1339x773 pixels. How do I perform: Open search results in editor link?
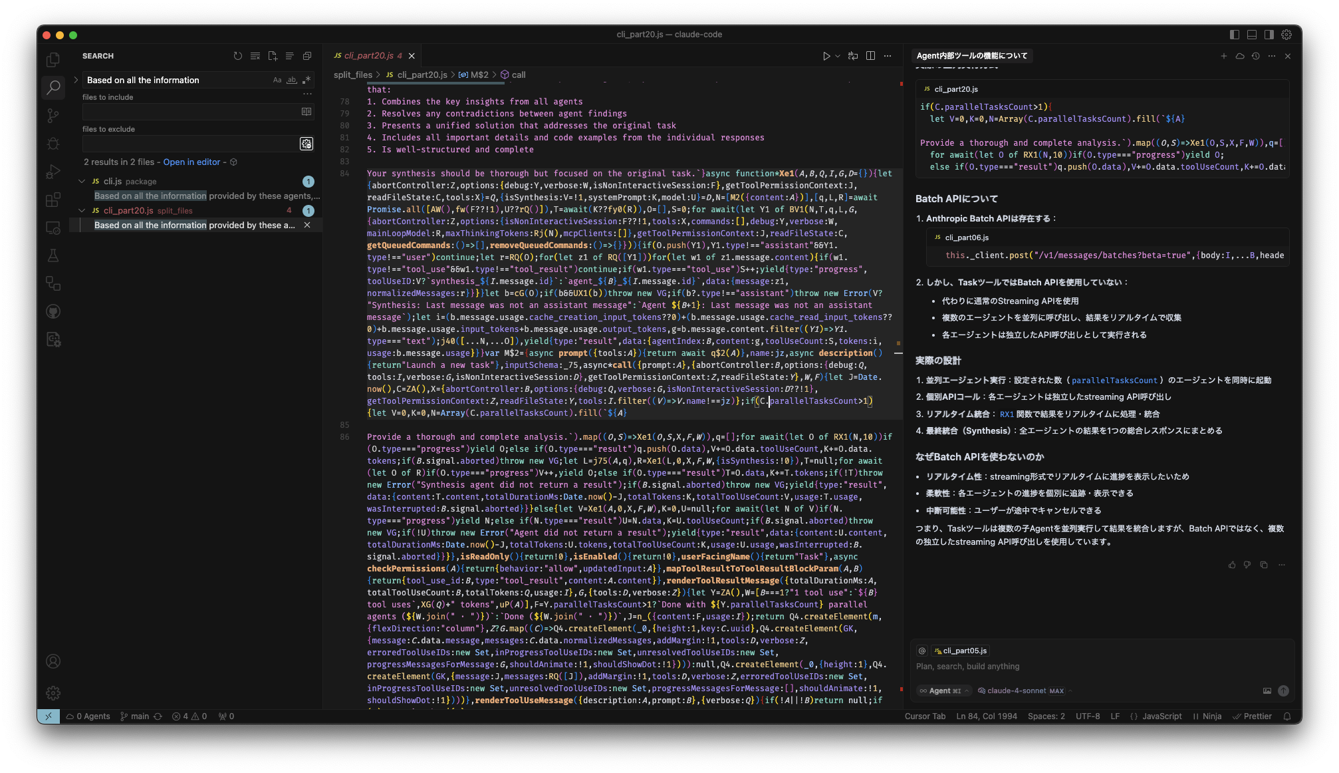pos(191,162)
